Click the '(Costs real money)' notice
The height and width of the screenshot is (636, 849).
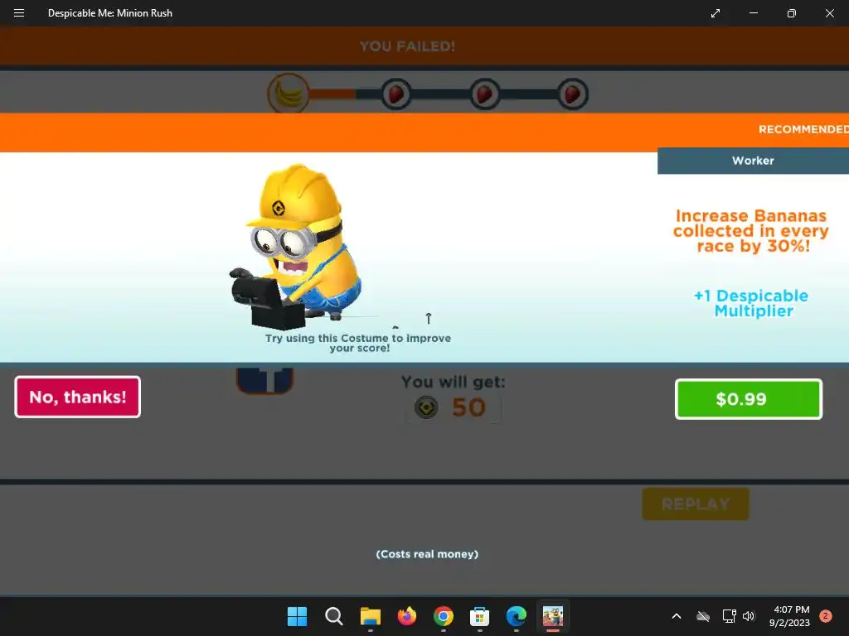(x=427, y=554)
